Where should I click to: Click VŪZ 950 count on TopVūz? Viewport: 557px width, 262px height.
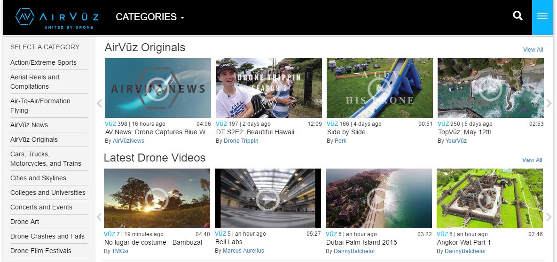pyautogui.click(x=448, y=124)
